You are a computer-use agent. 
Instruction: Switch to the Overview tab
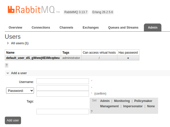point(15,28)
